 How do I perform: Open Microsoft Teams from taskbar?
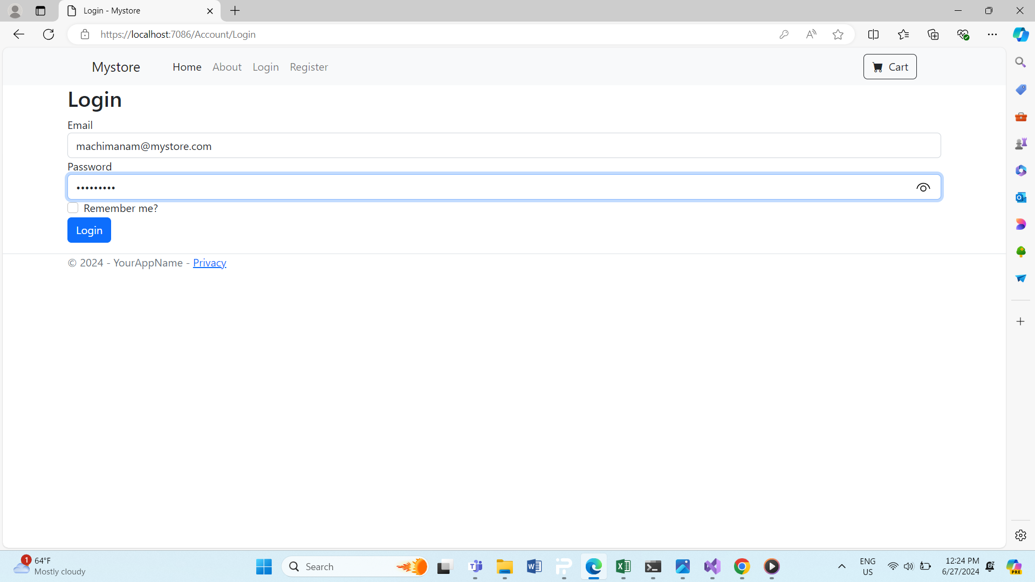475,566
